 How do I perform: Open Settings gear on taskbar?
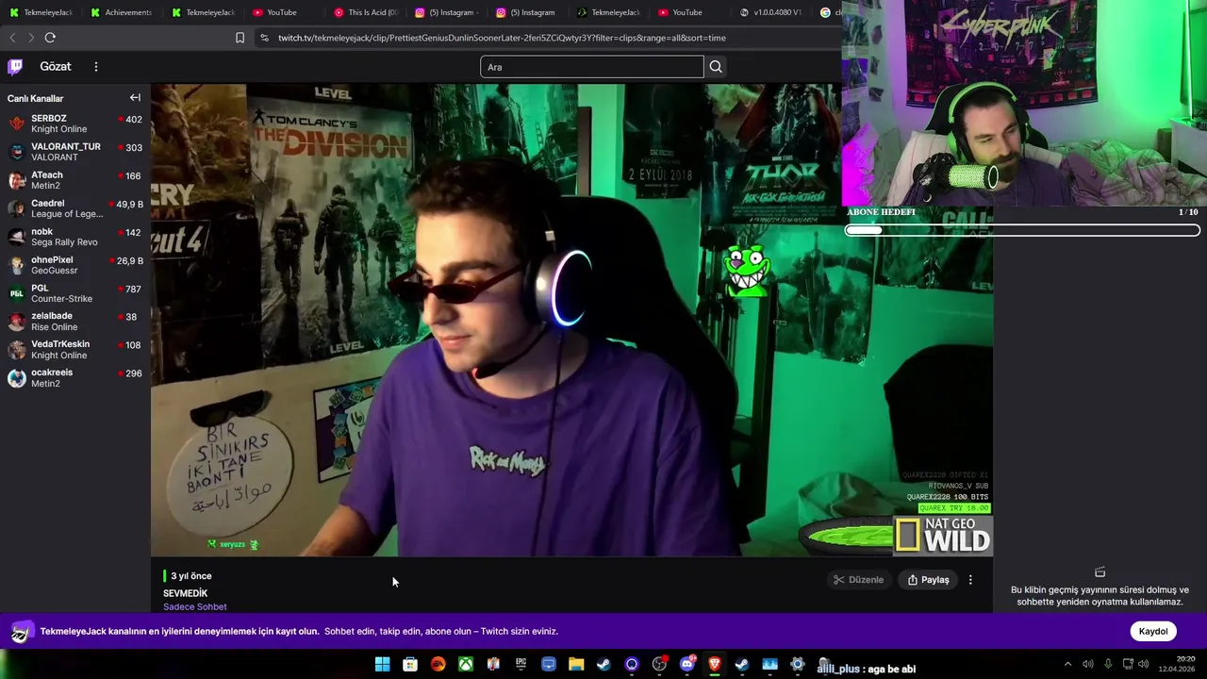coord(798,665)
